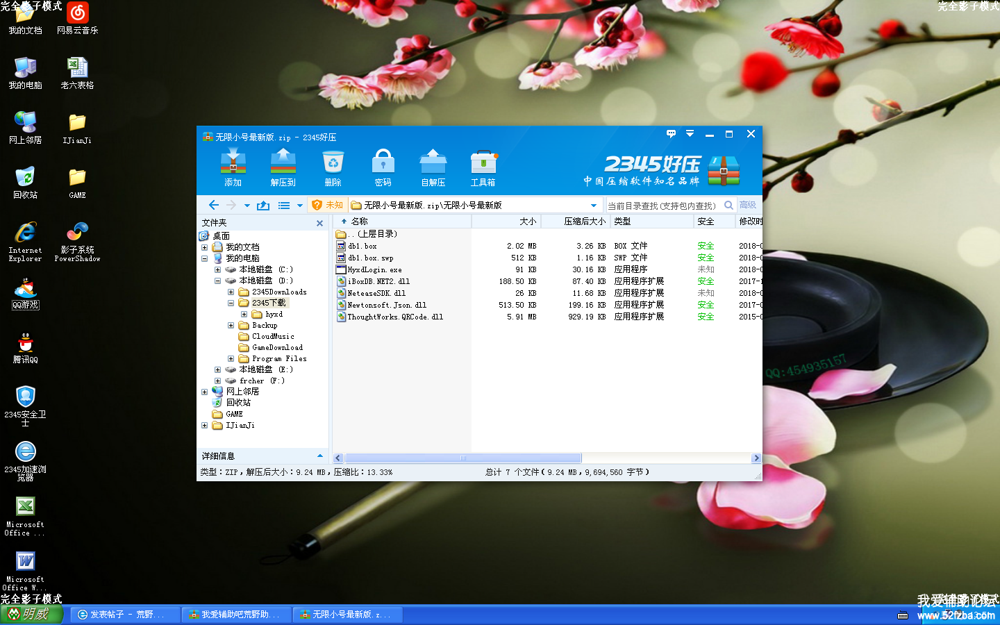Collapse the 2345下载 folder node

click(x=231, y=303)
